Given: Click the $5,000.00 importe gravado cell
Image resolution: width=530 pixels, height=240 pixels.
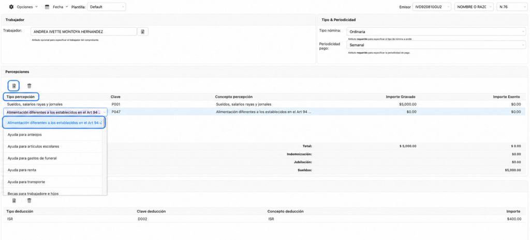Looking at the screenshot, I should [x=408, y=104].
